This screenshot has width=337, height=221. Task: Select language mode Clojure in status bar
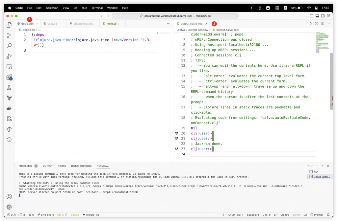(x=285, y=215)
